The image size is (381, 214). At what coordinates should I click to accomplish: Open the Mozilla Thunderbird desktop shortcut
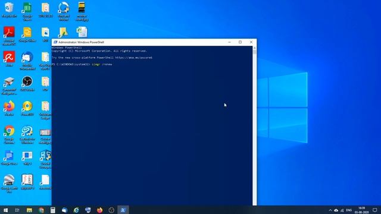(27, 61)
